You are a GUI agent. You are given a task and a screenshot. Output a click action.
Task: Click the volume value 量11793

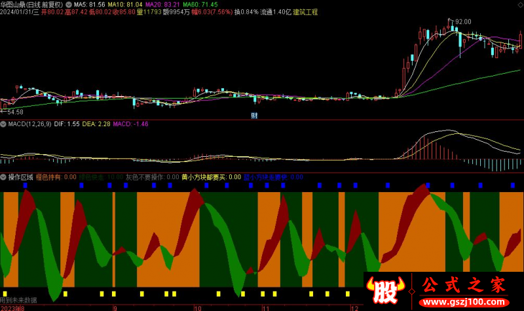[149, 12]
